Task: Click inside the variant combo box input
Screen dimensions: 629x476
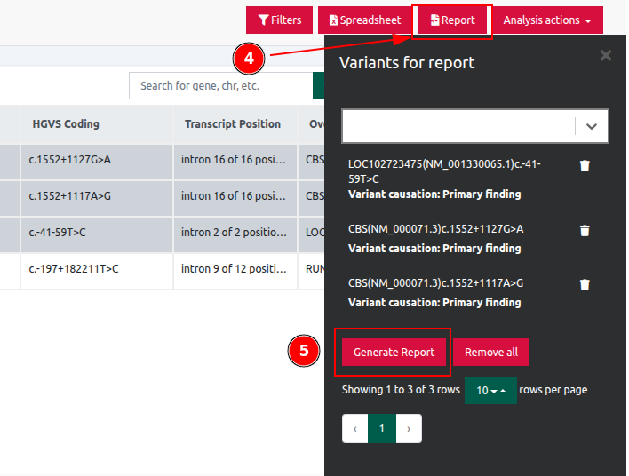Action: pos(458,126)
